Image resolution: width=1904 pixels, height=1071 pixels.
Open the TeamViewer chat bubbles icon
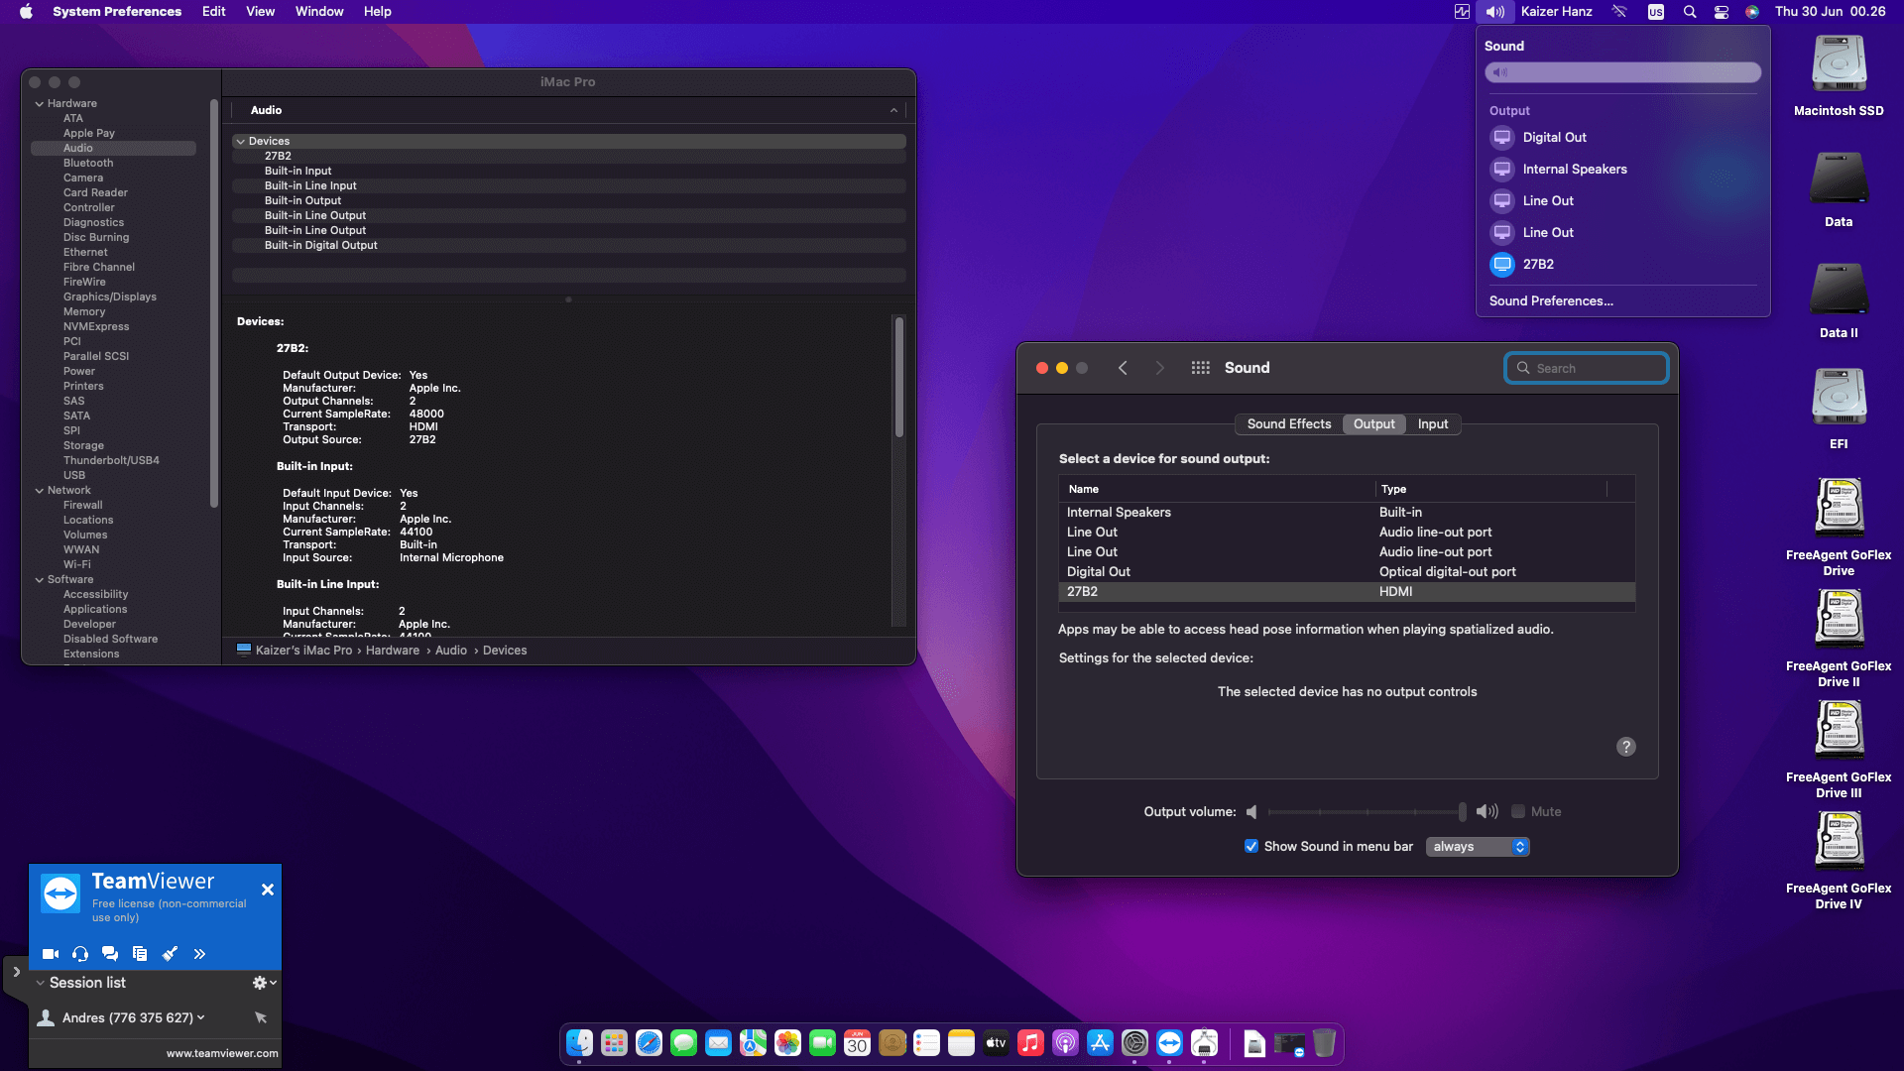(110, 954)
